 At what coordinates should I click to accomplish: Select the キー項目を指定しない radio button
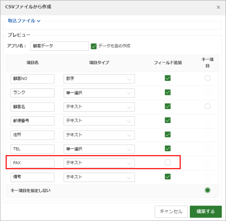coord(207,190)
